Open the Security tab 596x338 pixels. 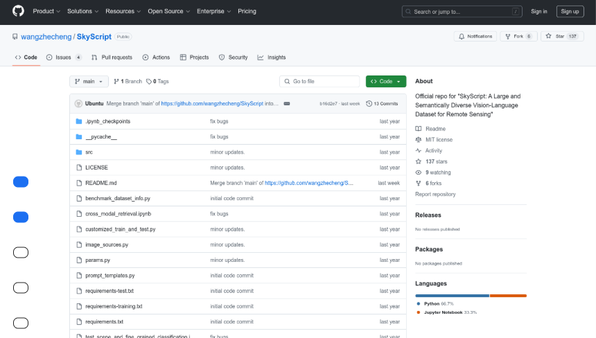234,57
